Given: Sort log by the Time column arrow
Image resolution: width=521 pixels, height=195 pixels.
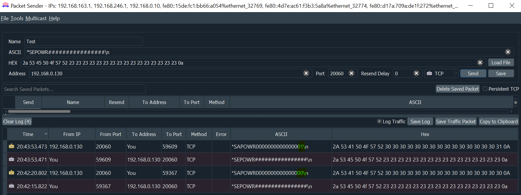Looking at the screenshot, I should (x=46, y=134).
